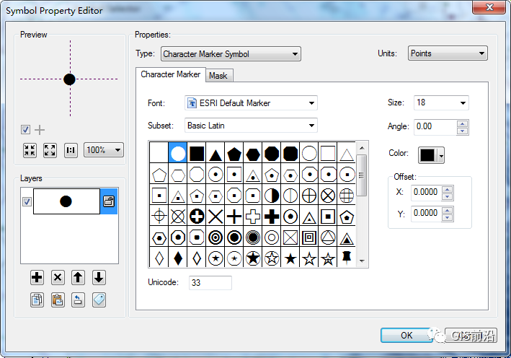
Task: Select the outlined plus cross character
Action: point(253,217)
